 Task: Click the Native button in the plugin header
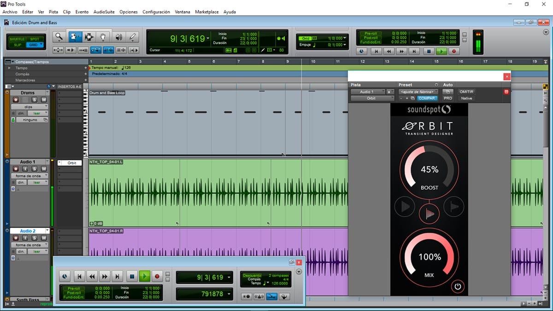pos(466,98)
